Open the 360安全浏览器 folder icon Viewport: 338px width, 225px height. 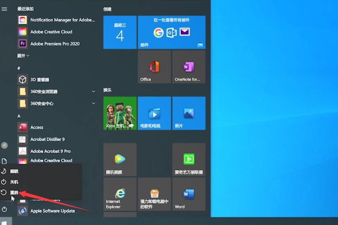pos(23,91)
